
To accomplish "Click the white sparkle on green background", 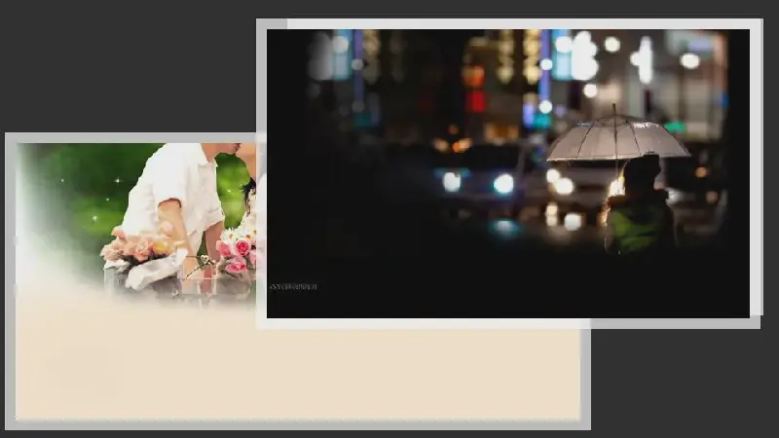I will [x=117, y=181].
